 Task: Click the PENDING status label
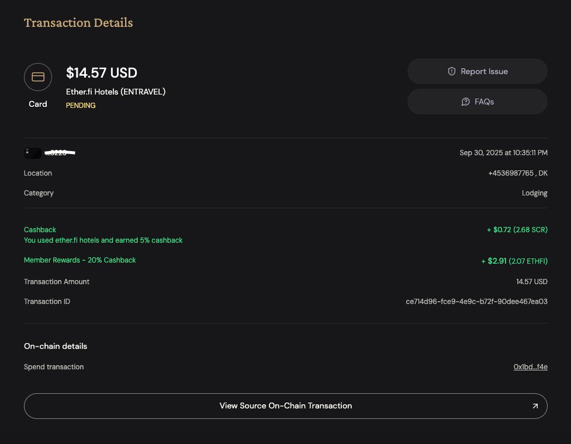(x=81, y=106)
